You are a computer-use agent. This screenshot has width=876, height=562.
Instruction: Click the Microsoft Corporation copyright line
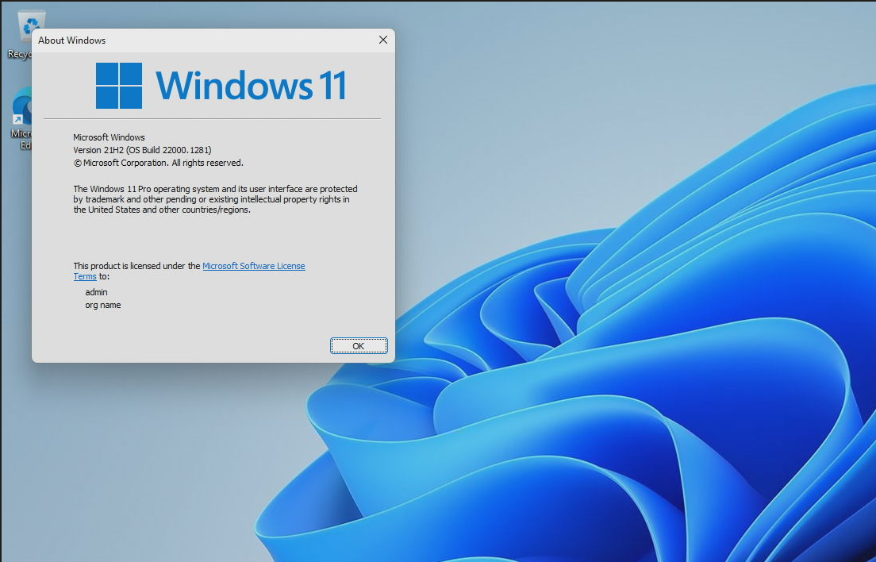pyautogui.click(x=158, y=163)
